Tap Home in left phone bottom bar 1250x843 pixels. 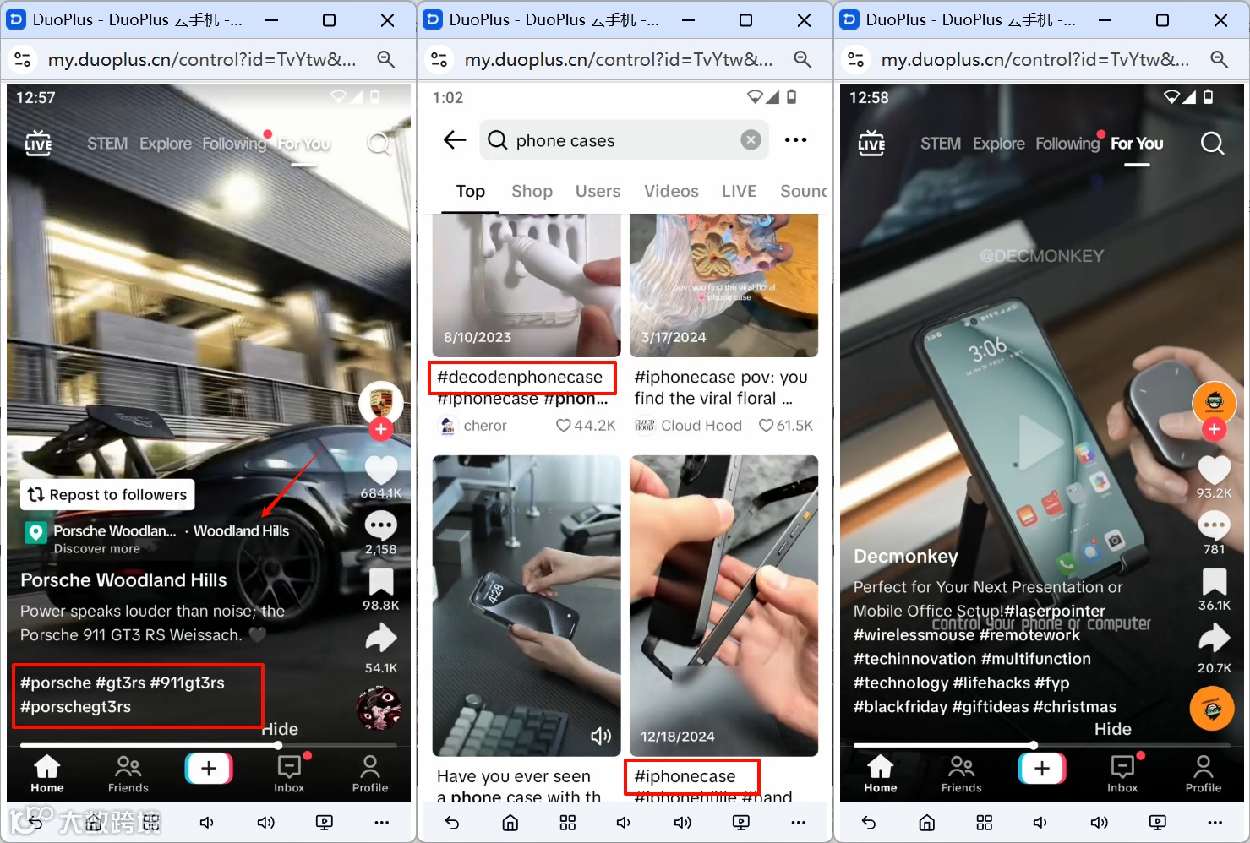[x=47, y=774]
